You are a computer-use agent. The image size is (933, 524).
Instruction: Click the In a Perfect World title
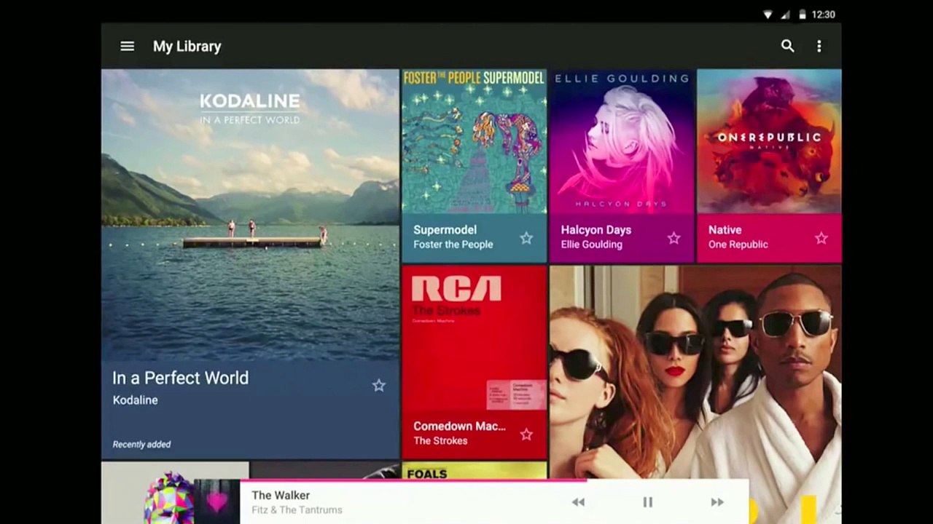(180, 378)
